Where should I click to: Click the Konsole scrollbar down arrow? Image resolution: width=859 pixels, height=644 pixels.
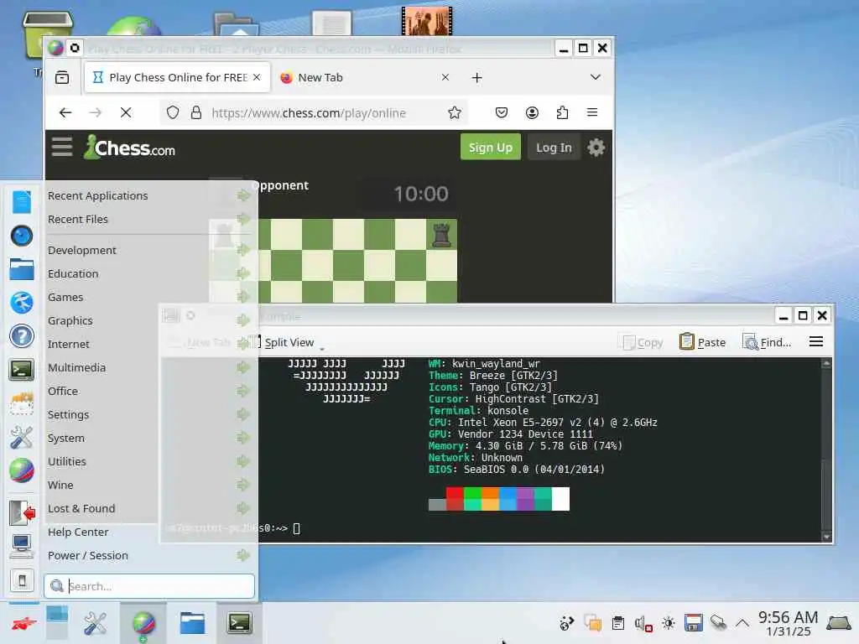pyautogui.click(x=826, y=537)
